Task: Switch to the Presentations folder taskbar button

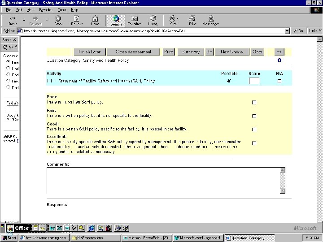Action: pyautogui.click(x=96, y=238)
